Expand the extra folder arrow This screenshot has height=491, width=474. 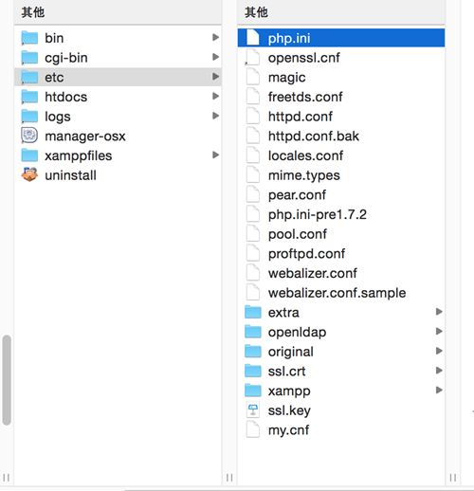pos(439,312)
